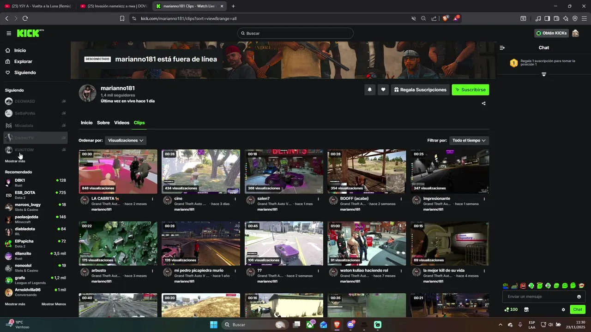Open the Brave Wallet icon in the toolbar
This screenshot has height=332, width=591.
click(556, 18)
